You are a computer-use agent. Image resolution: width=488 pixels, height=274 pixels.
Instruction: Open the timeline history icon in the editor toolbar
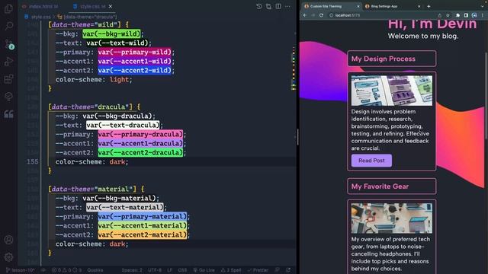[x=259, y=6]
